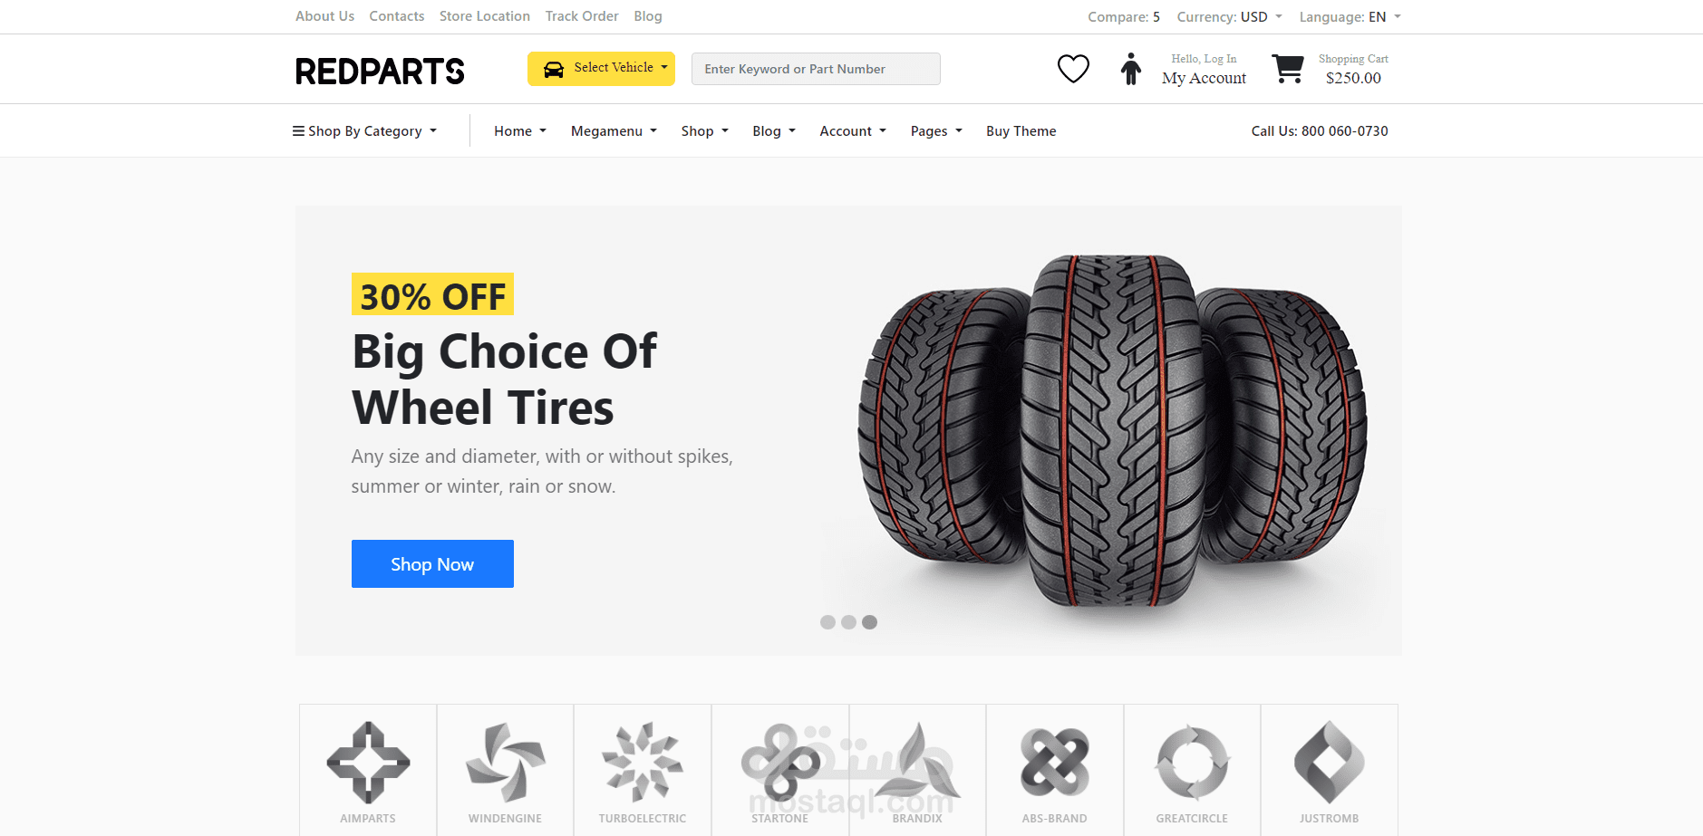Screen dimensions: 1703x836
Task: Click the AIMPARTS brand logo
Action: (x=368, y=763)
